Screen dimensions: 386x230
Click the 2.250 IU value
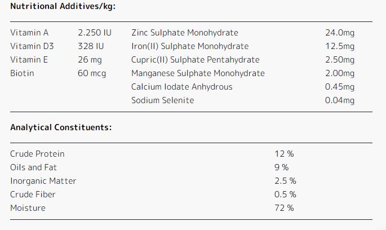pos(95,33)
